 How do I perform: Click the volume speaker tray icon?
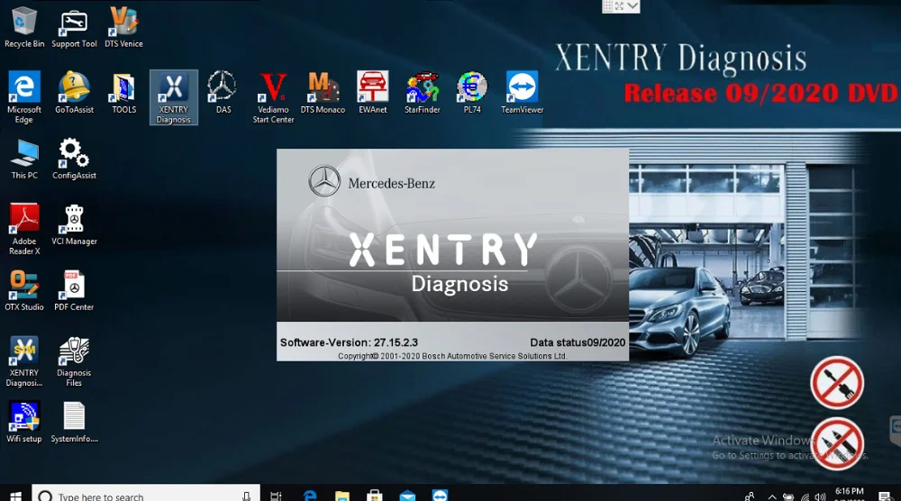click(x=820, y=497)
